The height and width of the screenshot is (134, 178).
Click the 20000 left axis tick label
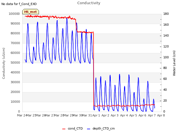(x=15, y=92)
